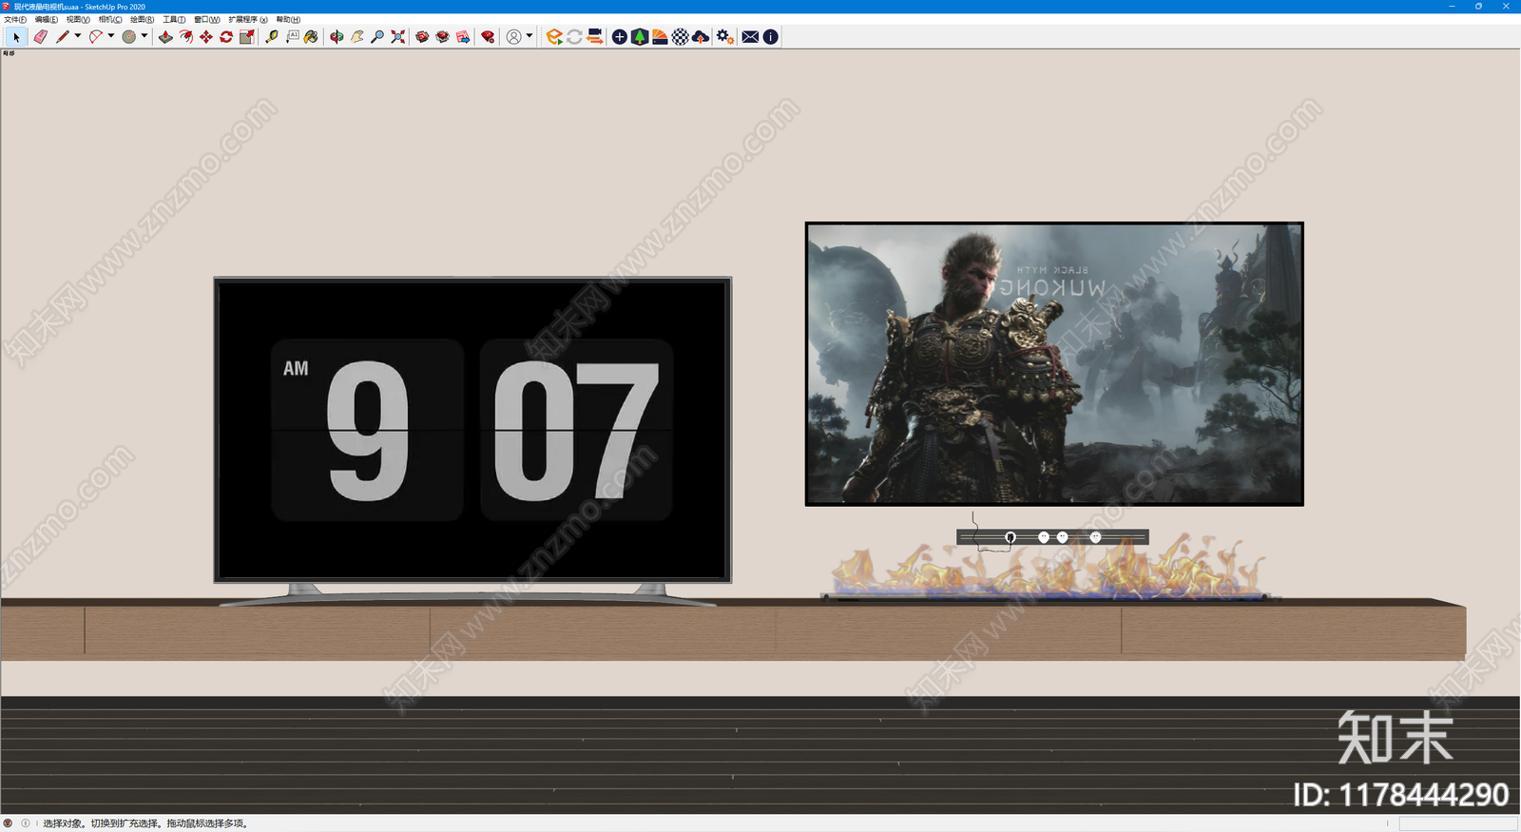Click the grey sync refresh icon
The image size is (1521, 832).
(574, 37)
